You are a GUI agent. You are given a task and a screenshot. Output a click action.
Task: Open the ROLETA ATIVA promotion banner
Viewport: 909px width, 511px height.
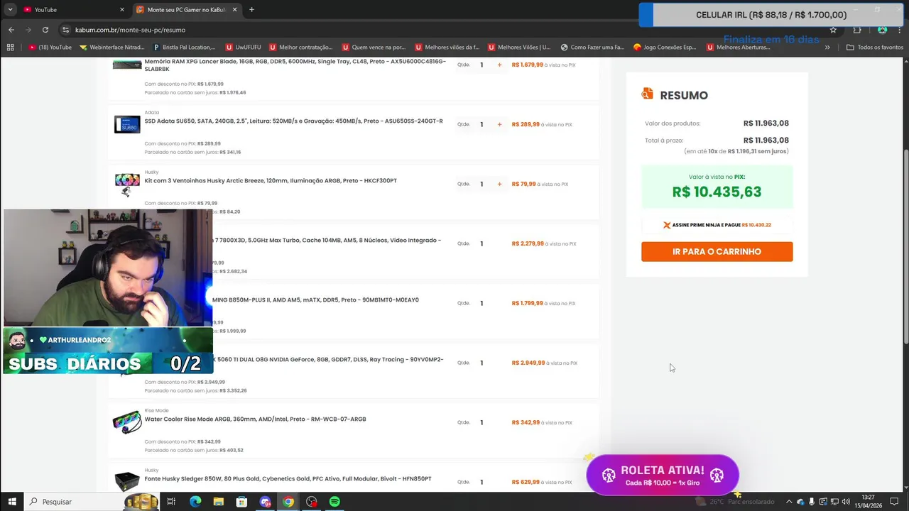click(663, 475)
